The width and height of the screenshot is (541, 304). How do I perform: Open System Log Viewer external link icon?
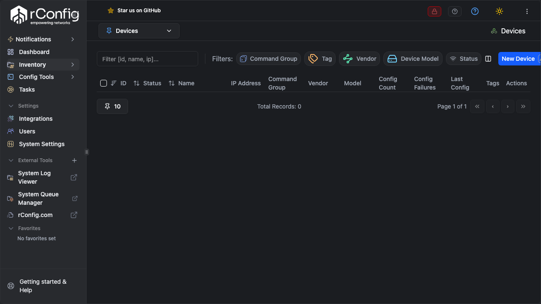(74, 177)
